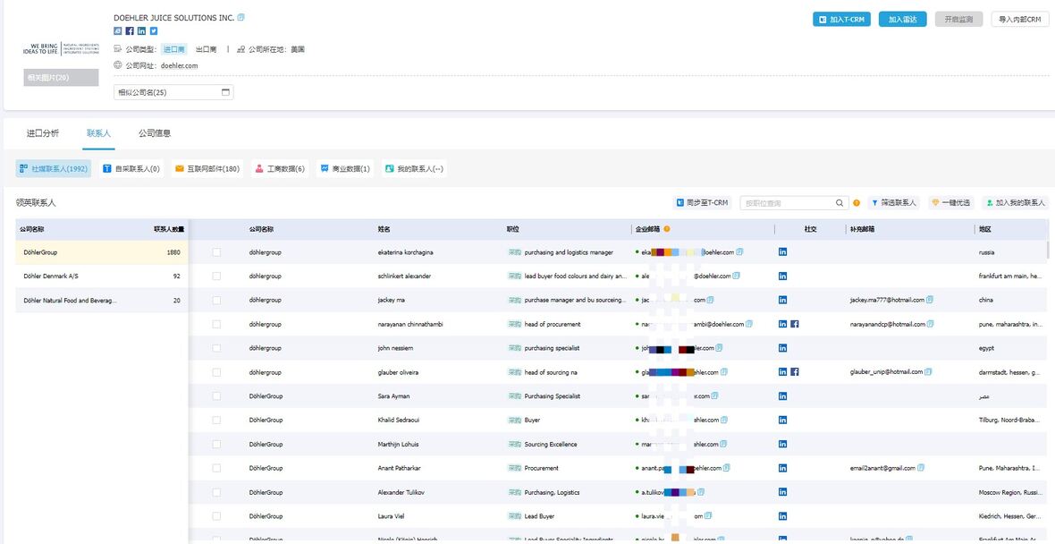The width and height of the screenshot is (1055, 544).
Task: Tick the checkbox for ekaterina korchagina row
Action: point(216,251)
